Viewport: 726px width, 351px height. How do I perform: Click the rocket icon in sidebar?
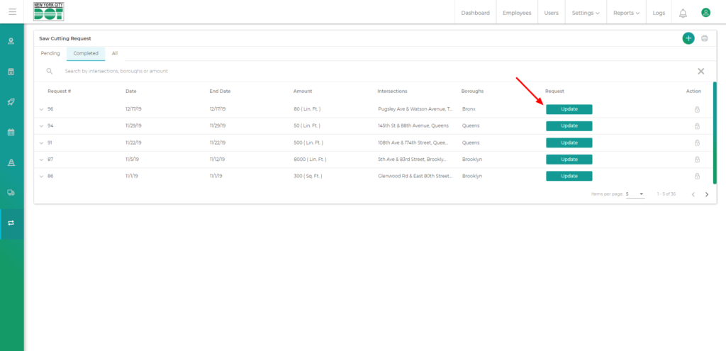tap(11, 101)
